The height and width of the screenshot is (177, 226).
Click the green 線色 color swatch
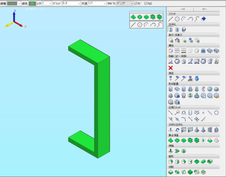(32, 4)
